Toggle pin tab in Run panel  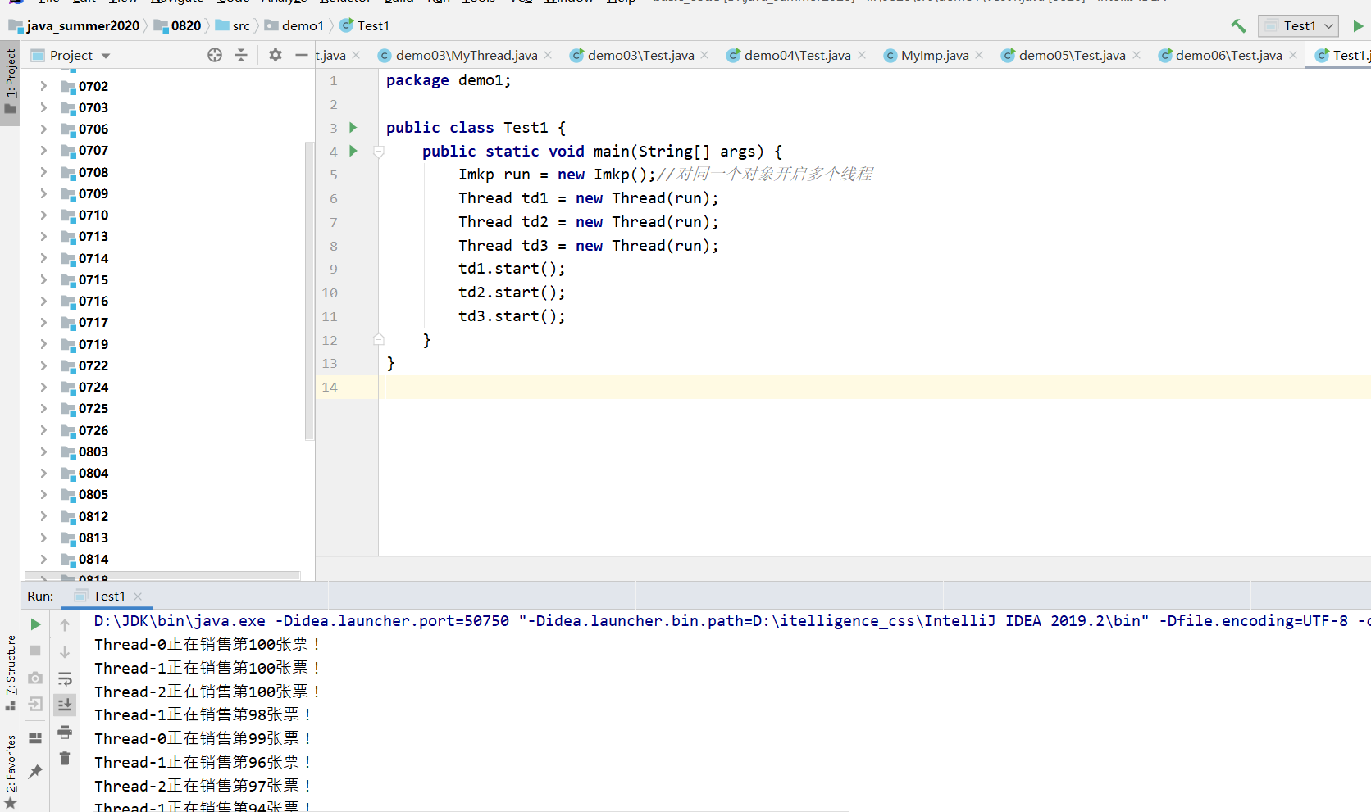point(35,771)
